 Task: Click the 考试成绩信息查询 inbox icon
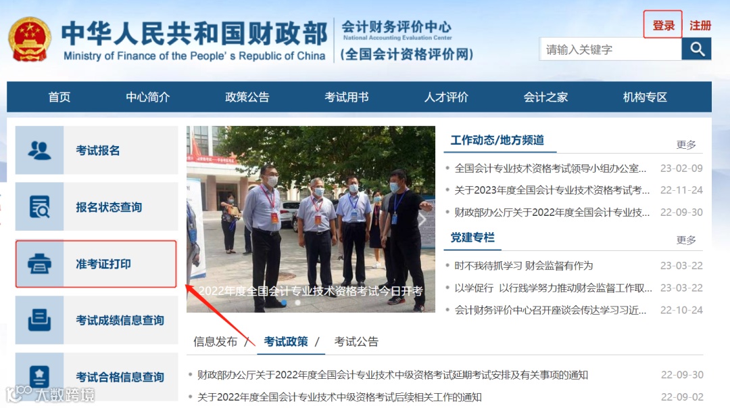[x=40, y=320]
